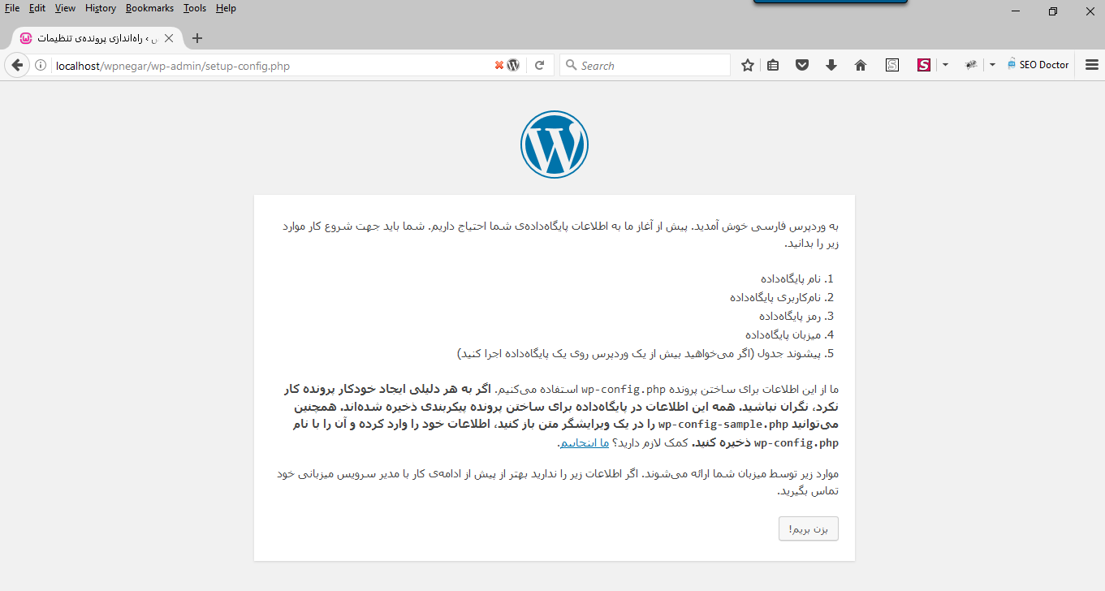1105x591 pixels.
Task: Open the Help menu
Action: (226, 8)
